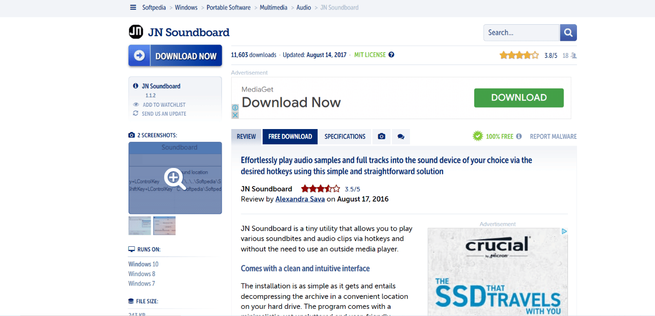Switch to the Free Download tab
655x316 pixels.
pos(290,137)
